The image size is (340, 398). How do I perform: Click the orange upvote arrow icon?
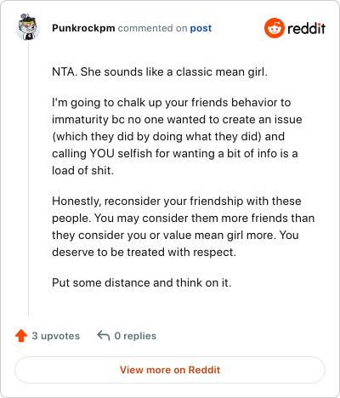pyautogui.click(x=21, y=336)
